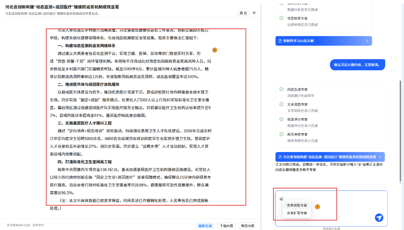Click 重新生成 to regenerate the content

pos(205,226)
